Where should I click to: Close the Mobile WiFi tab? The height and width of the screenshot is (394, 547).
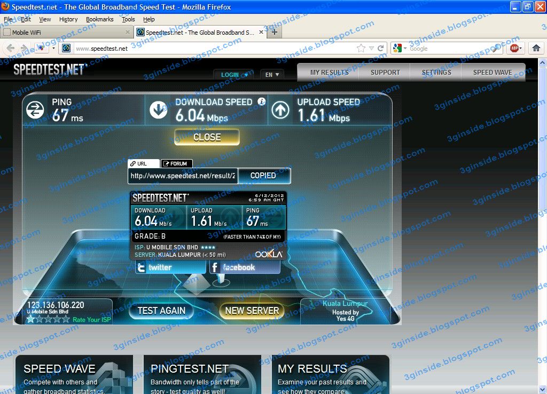(127, 32)
